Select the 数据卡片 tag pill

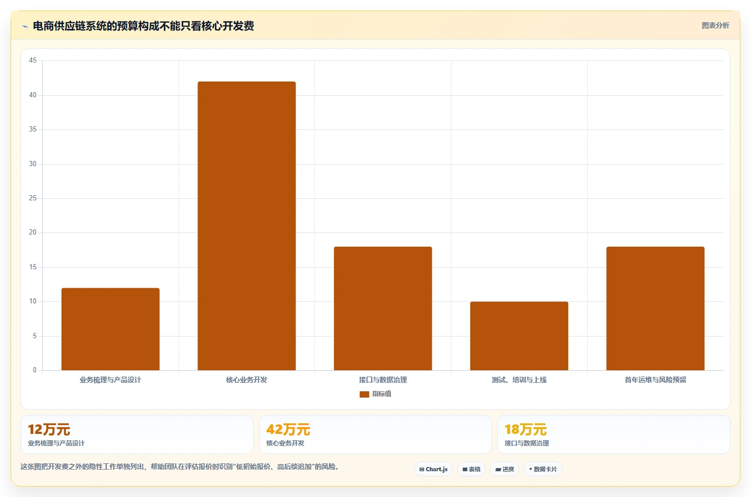pyautogui.click(x=543, y=469)
